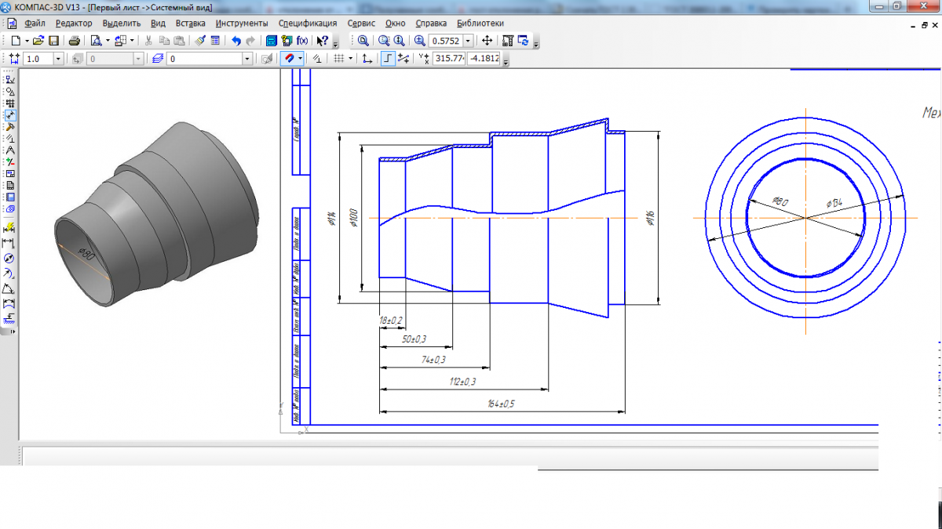942x529 pixels.
Task: Click the Save document icon
Action: click(x=53, y=41)
